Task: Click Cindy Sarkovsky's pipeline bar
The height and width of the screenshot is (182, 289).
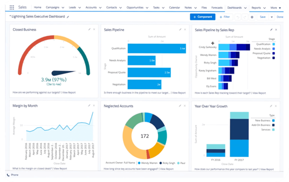Action: 234,47
